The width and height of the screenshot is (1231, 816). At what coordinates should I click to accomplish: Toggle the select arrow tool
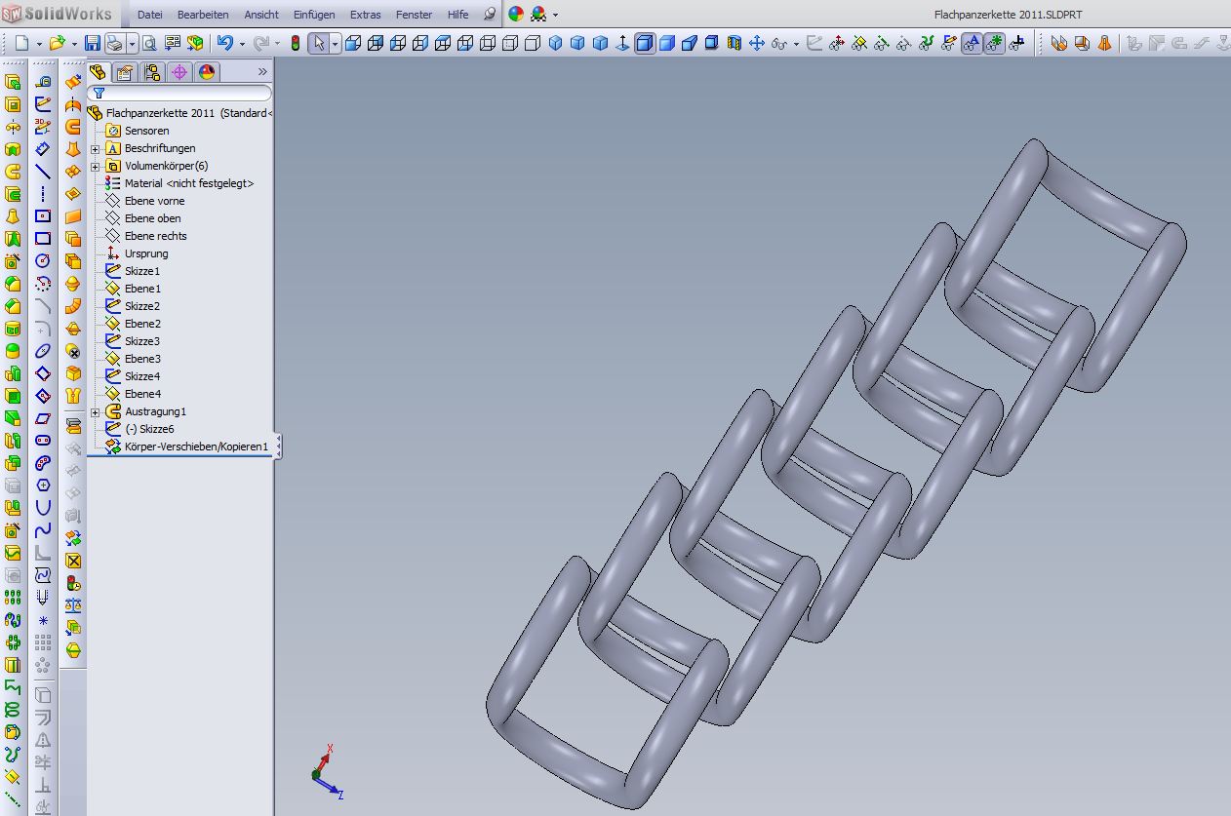click(x=318, y=43)
